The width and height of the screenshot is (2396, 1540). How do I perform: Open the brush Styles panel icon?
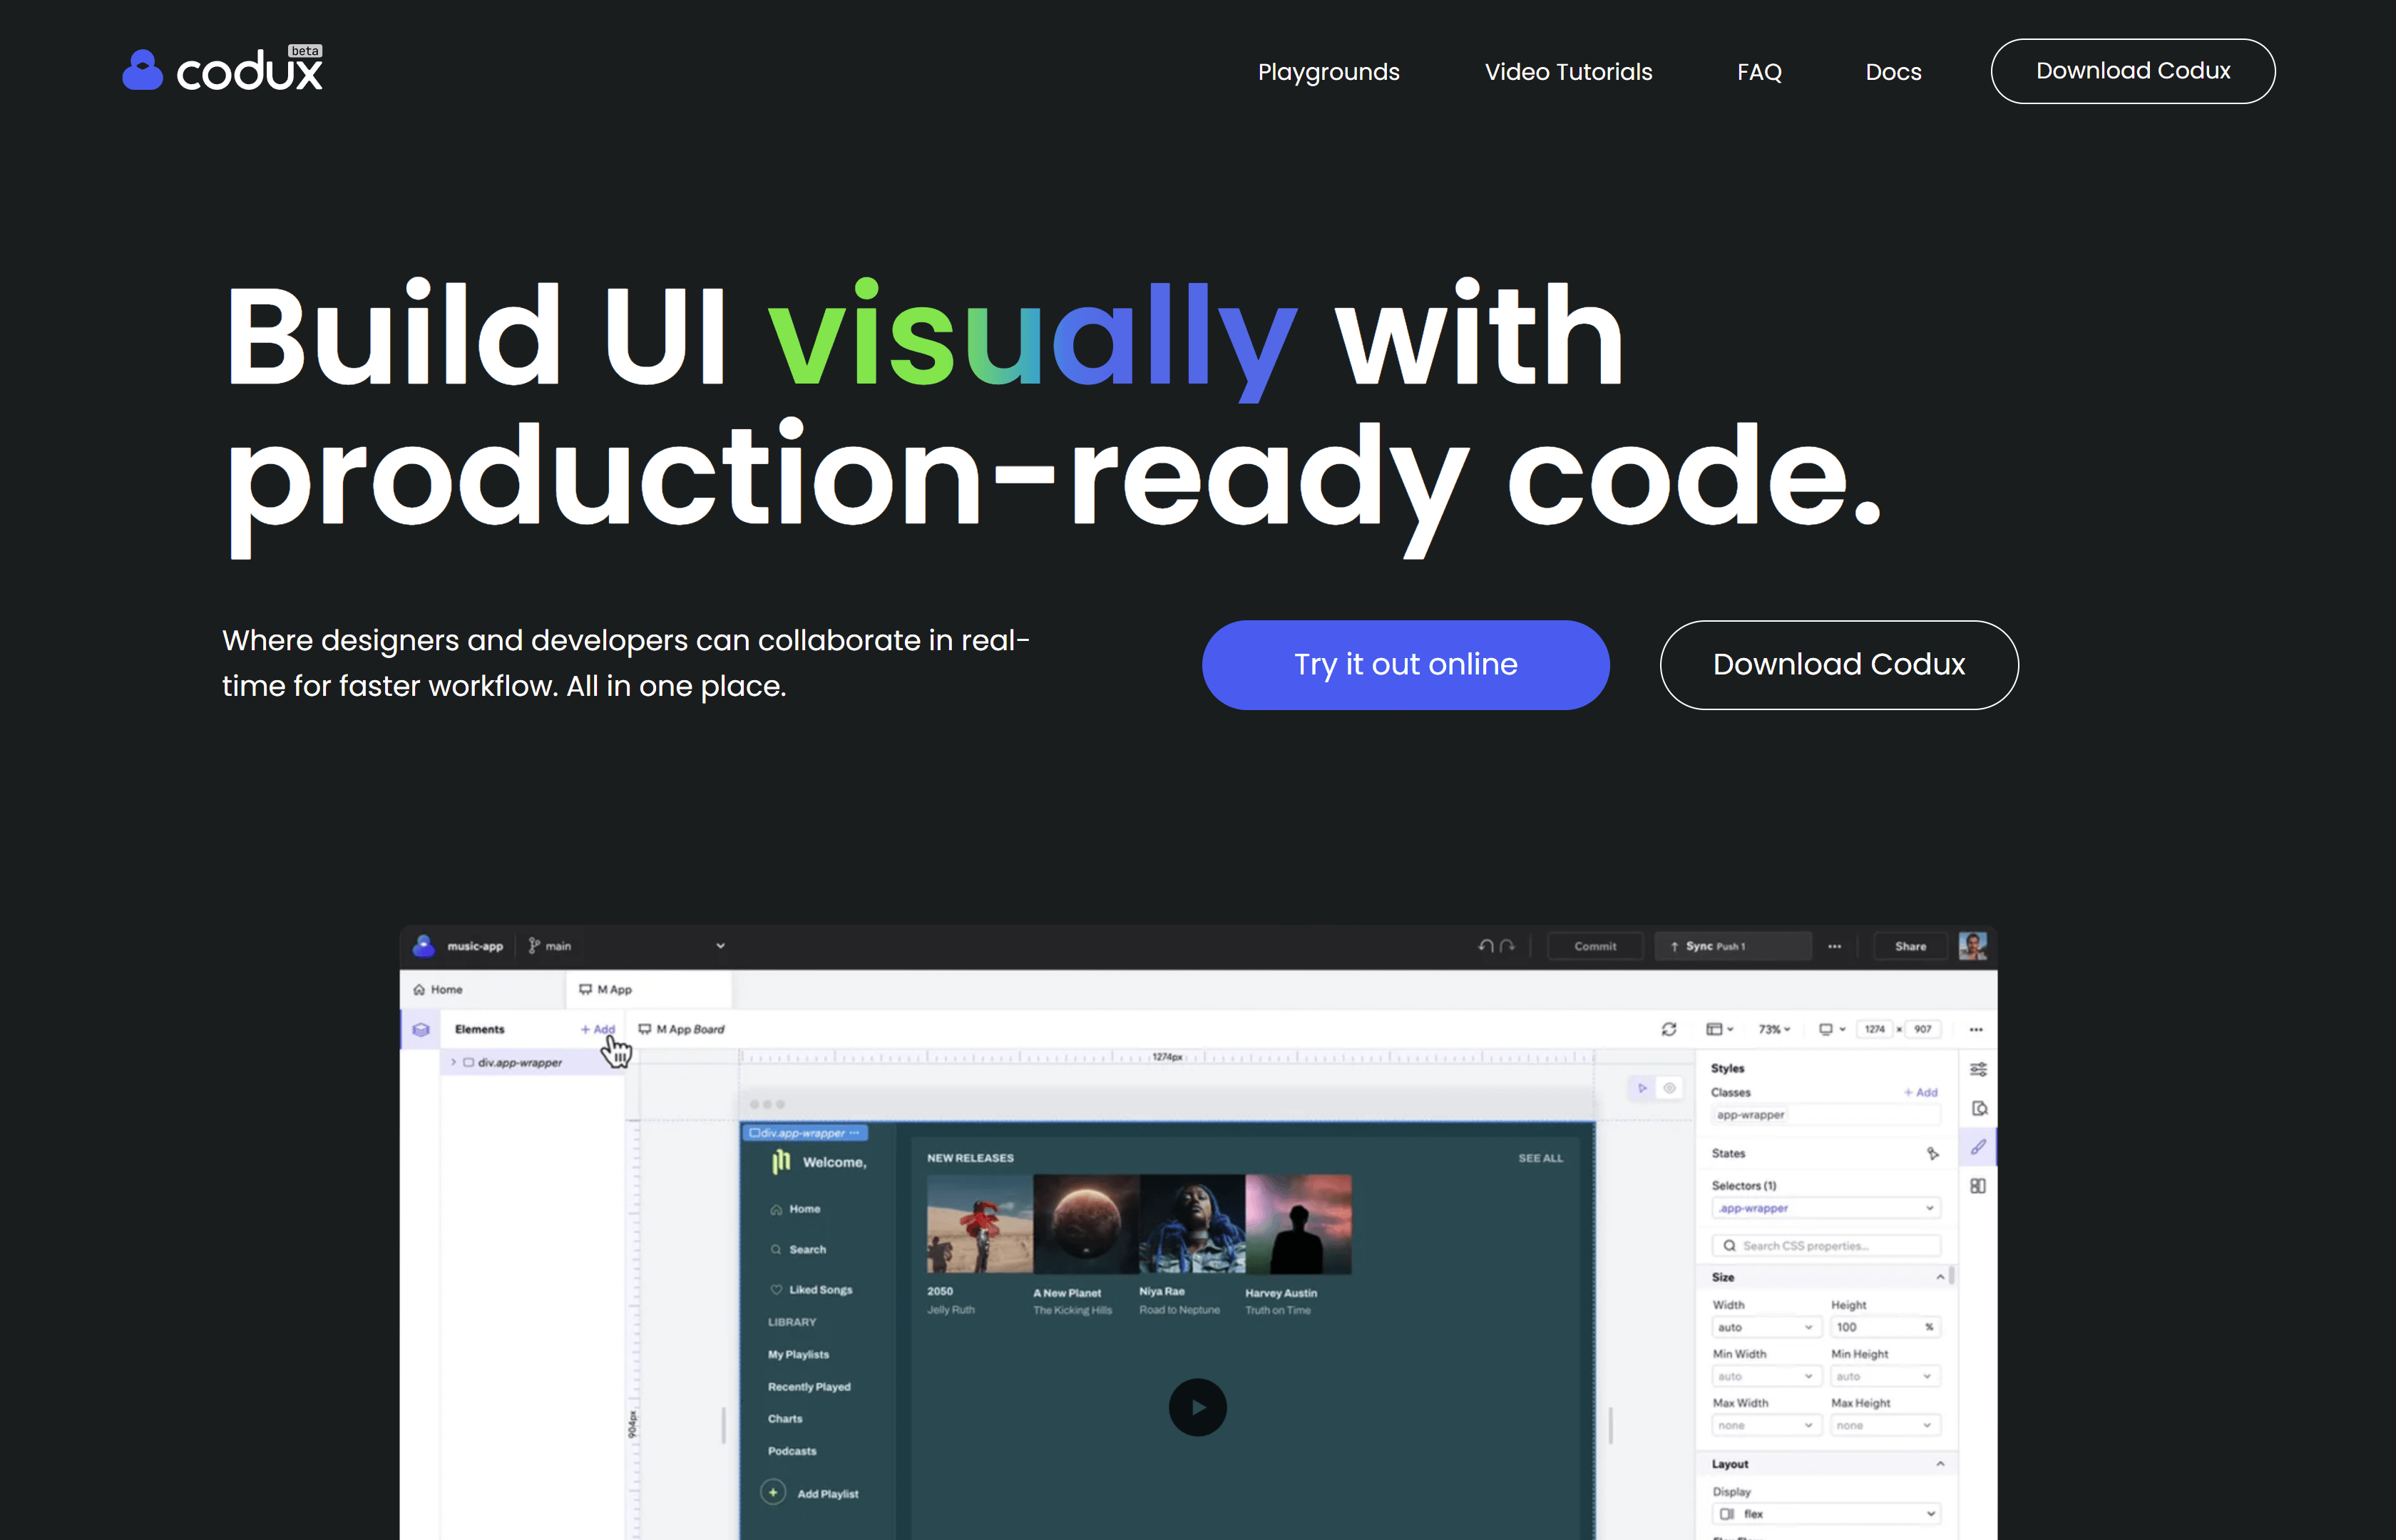pyautogui.click(x=1978, y=1147)
